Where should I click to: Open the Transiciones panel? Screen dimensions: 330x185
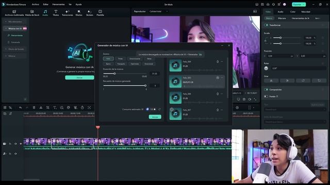(x=68, y=13)
